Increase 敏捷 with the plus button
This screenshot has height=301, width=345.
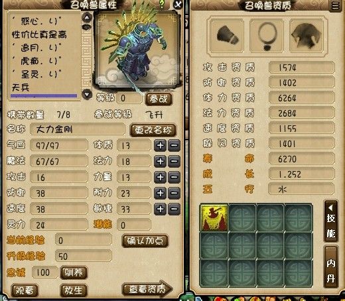point(161,209)
